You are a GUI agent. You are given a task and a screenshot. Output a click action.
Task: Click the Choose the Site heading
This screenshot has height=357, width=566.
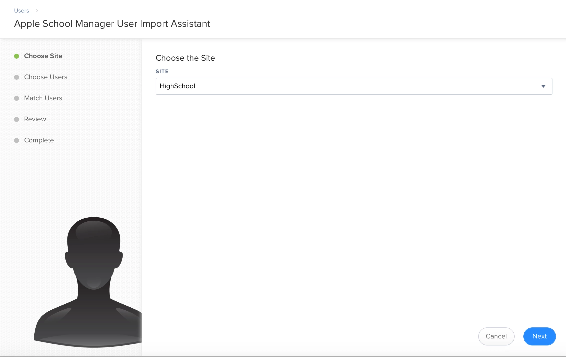point(185,58)
